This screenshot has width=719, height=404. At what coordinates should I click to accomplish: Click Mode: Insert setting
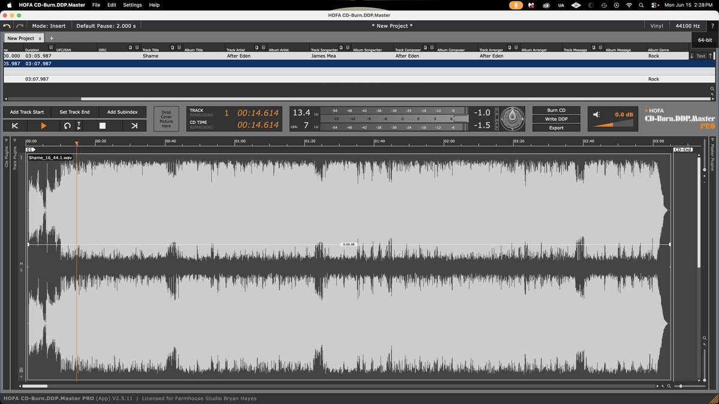tap(49, 26)
